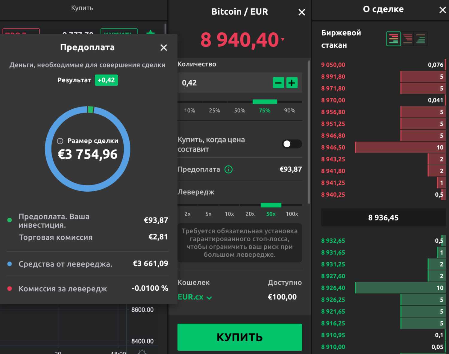Click the minus quantity button
Image resolution: width=449 pixels, height=354 pixels.
[278, 83]
